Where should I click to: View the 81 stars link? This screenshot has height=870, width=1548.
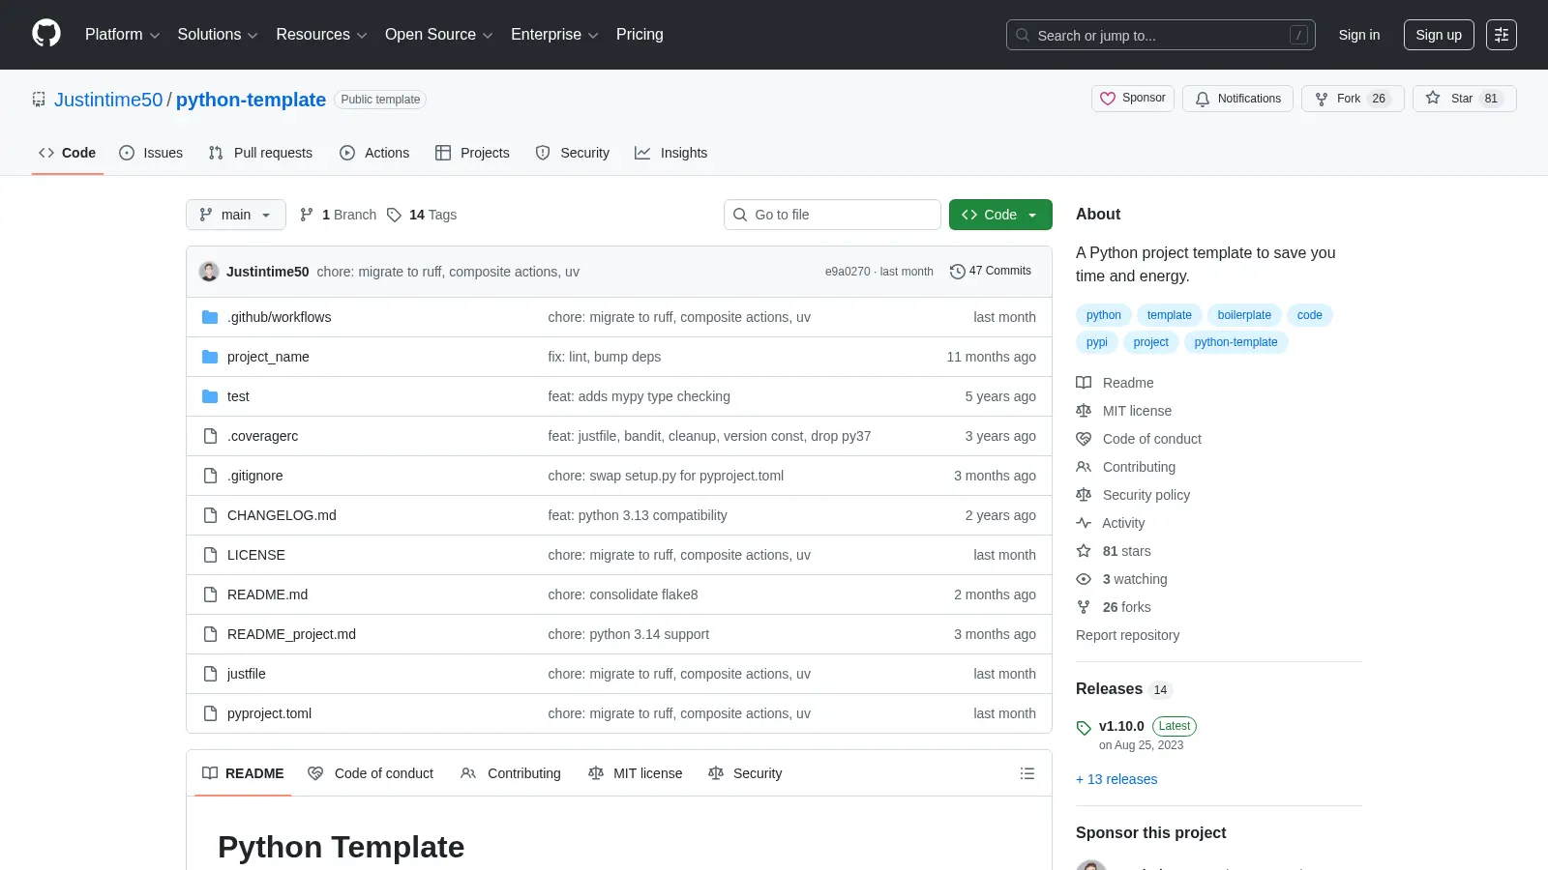1114,551
